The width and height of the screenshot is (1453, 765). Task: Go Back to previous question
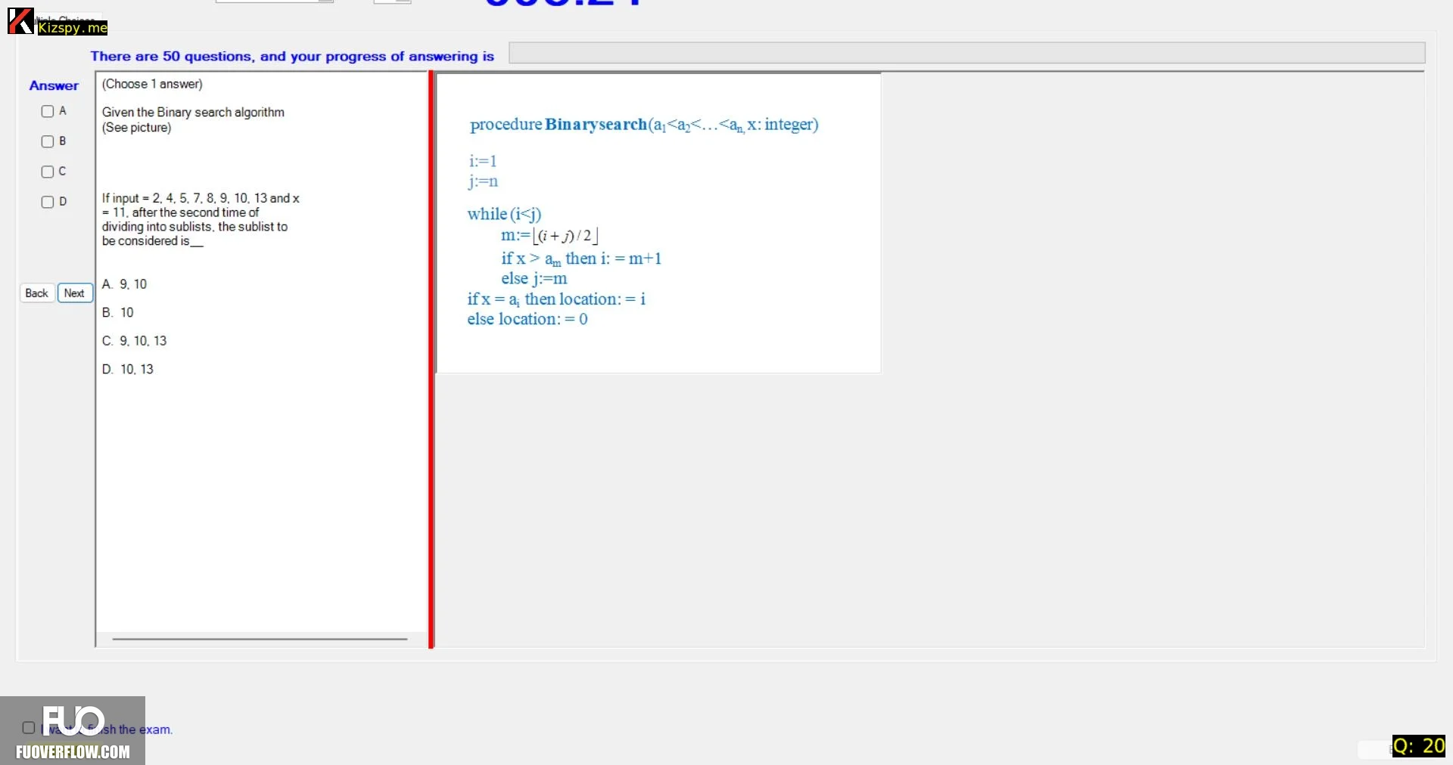click(36, 293)
